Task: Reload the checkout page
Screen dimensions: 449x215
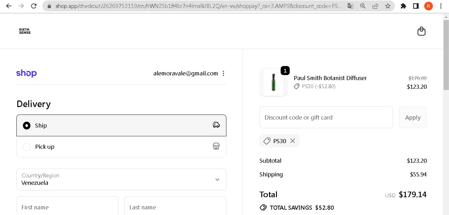Action: pyautogui.click(x=34, y=6)
